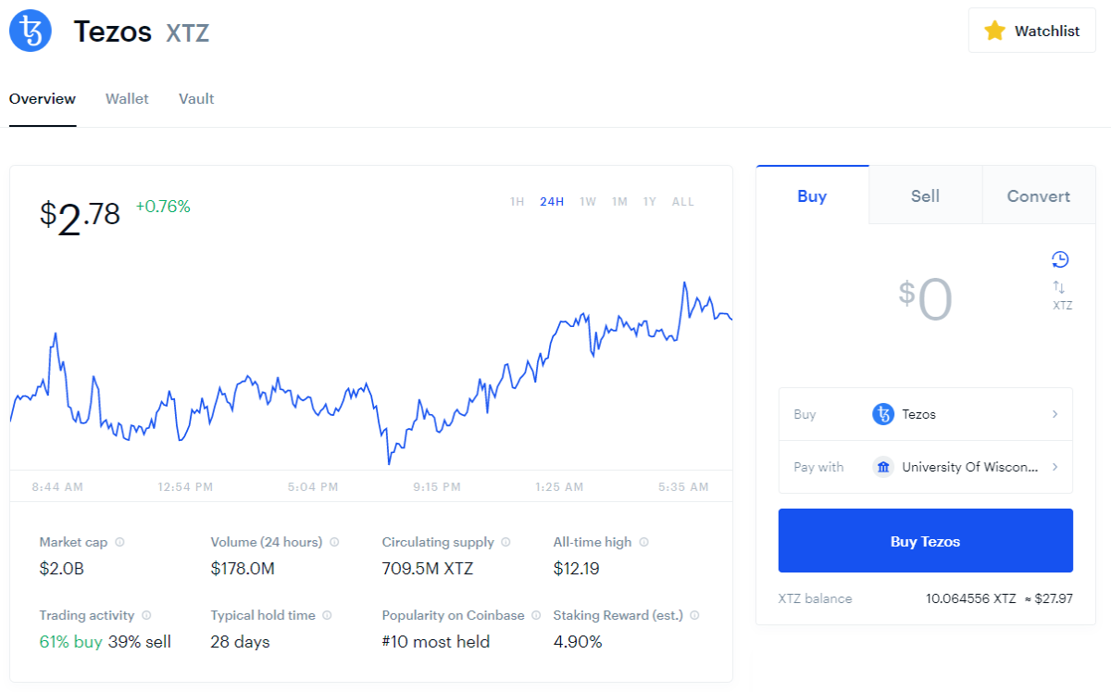Open the Staking Reward info icon

(694, 615)
